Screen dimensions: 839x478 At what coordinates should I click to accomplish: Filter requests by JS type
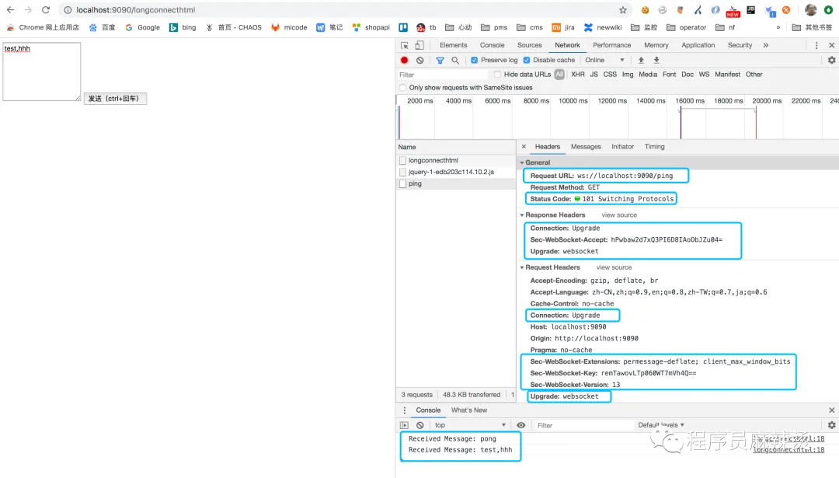594,75
